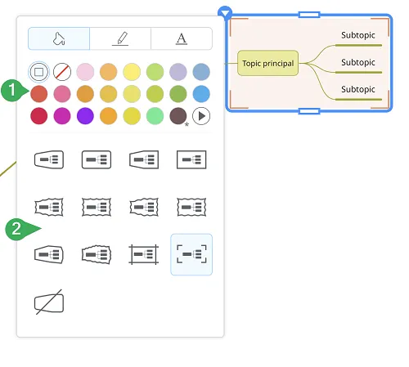
Task: Choose the no-fill crossed-out circle swatch
Action: (x=62, y=72)
